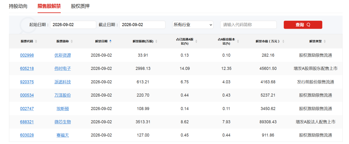The height and width of the screenshot is (144, 349).
Task: Open 微芯生物 stock name link
Action: 63,122
